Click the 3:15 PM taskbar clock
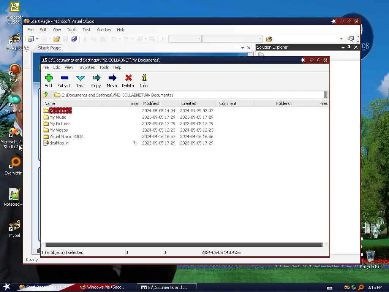 375,287
